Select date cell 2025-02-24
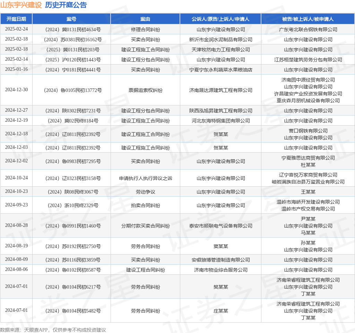 coord(16,29)
